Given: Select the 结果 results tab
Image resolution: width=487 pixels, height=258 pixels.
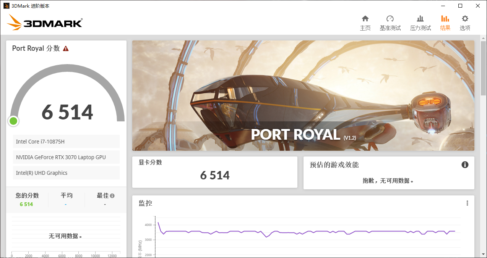Looking at the screenshot, I should (x=445, y=23).
